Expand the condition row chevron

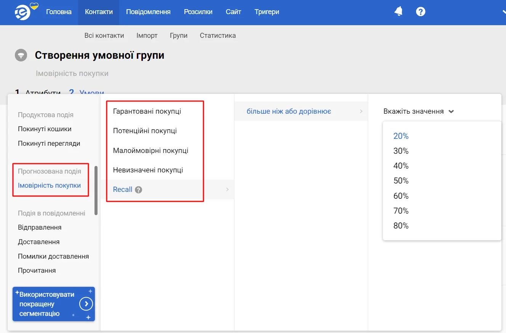(361, 111)
